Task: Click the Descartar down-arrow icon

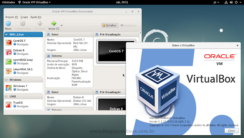Action: point(40,23)
